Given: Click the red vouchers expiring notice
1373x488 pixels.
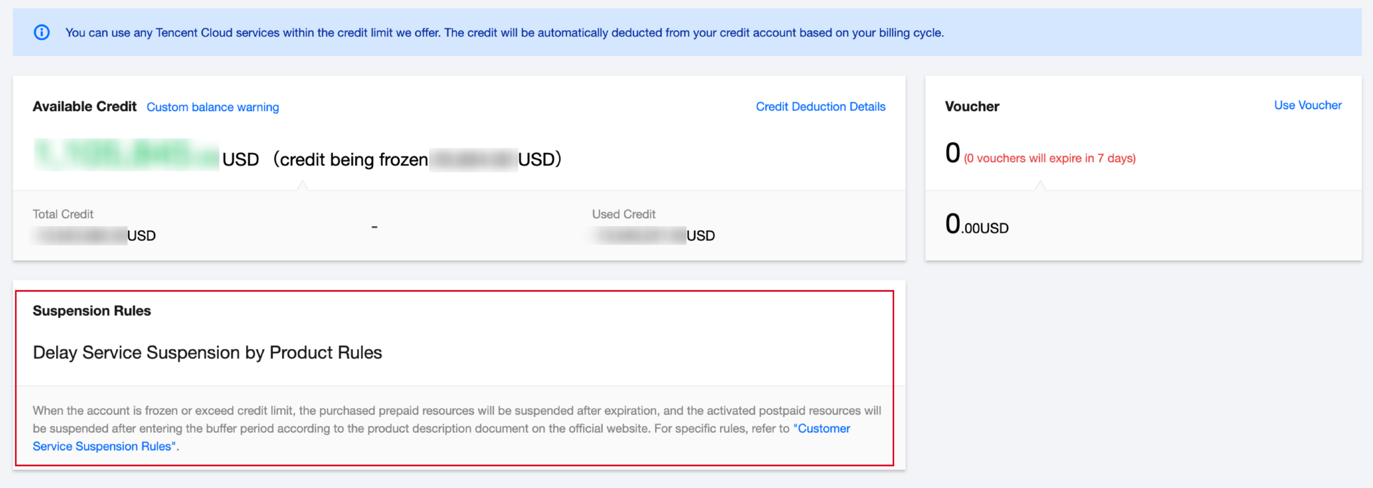Looking at the screenshot, I should (1049, 159).
